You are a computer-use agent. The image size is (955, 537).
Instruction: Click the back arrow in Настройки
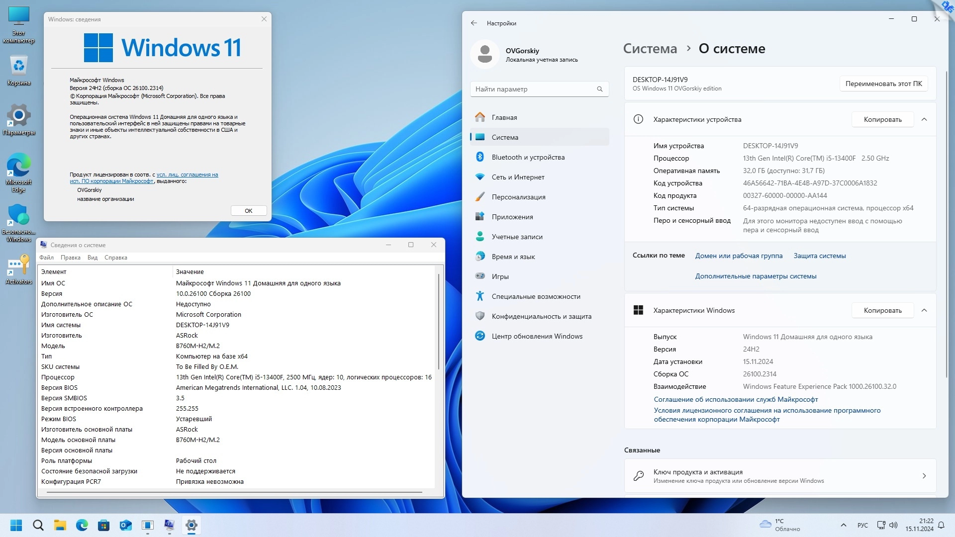(474, 23)
